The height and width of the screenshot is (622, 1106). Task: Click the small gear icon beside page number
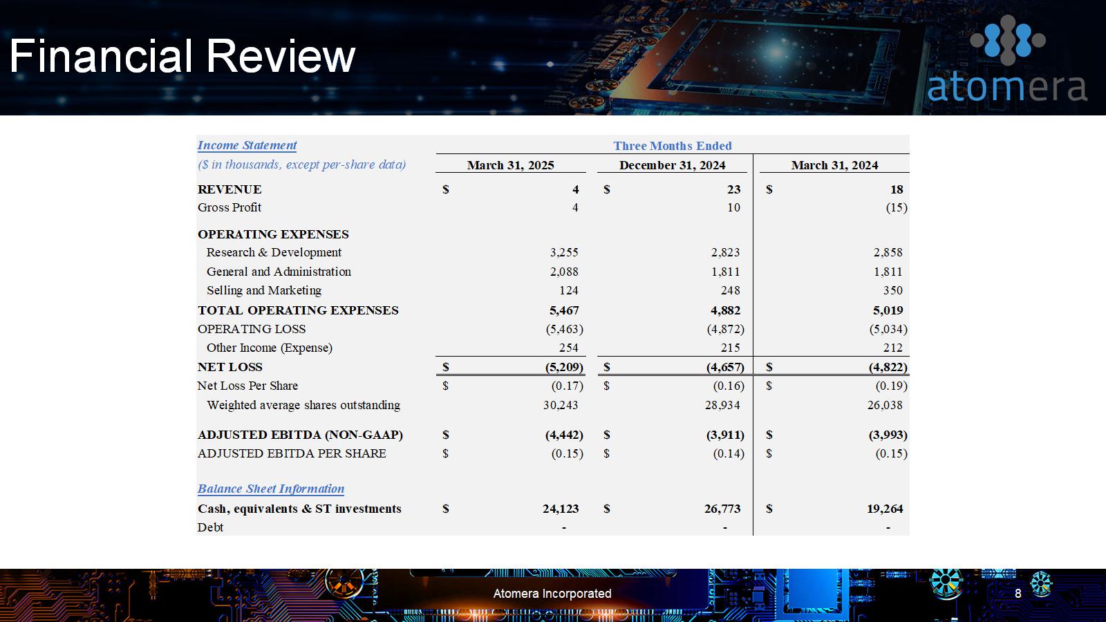coord(1041,584)
